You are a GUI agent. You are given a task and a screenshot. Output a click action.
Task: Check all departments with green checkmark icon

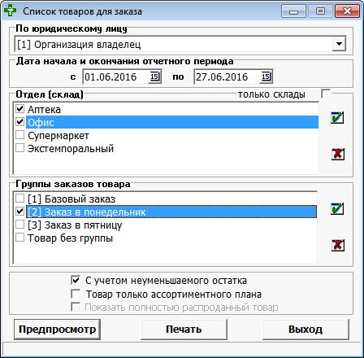click(337, 118)
